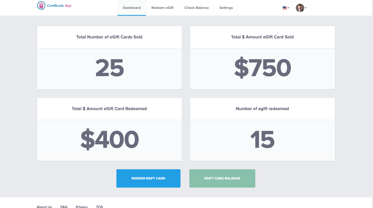This screenshot has height=208, width=373.
Task: Select the Total Number of eGift Cards Sold card
Action: point(109,58)
